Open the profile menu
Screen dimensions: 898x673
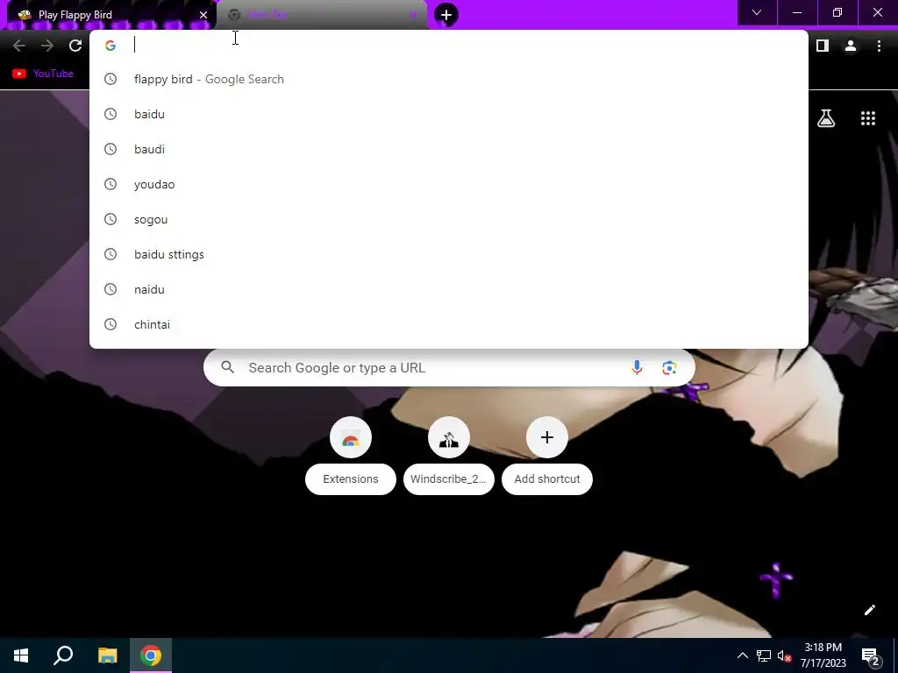[851, 46]
